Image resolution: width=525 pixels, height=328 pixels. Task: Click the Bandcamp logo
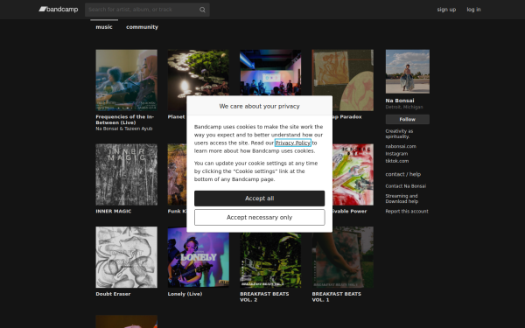(x=59, y=10)
